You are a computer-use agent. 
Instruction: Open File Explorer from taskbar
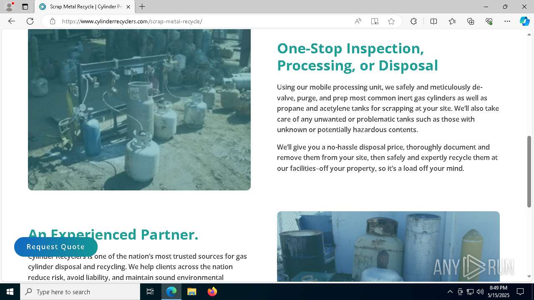tap(192, 292)
